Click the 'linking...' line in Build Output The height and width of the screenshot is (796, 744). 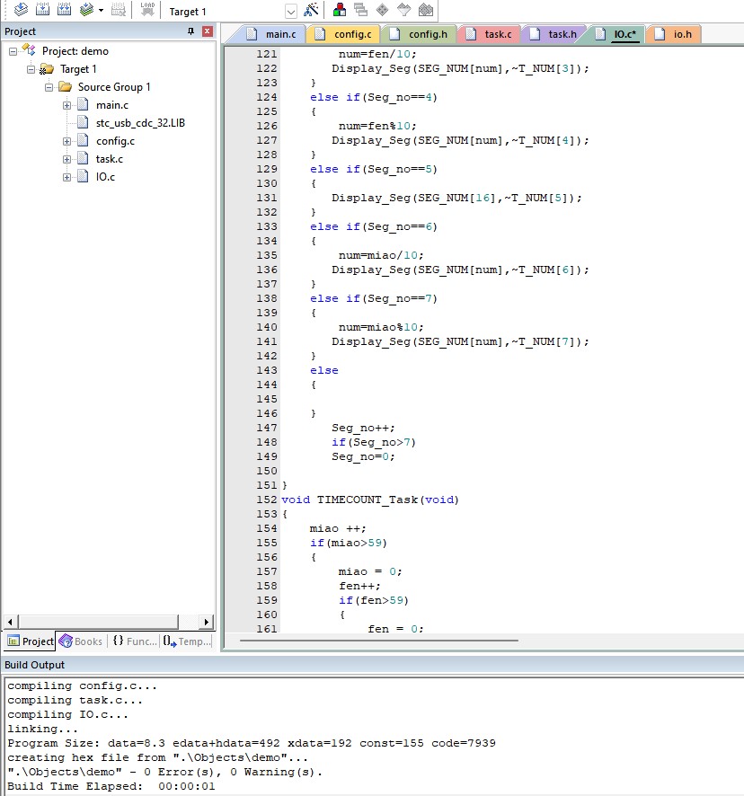(x=42, y=729)
